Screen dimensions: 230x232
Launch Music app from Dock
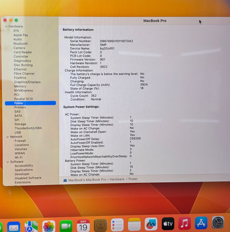coord(185,223)
